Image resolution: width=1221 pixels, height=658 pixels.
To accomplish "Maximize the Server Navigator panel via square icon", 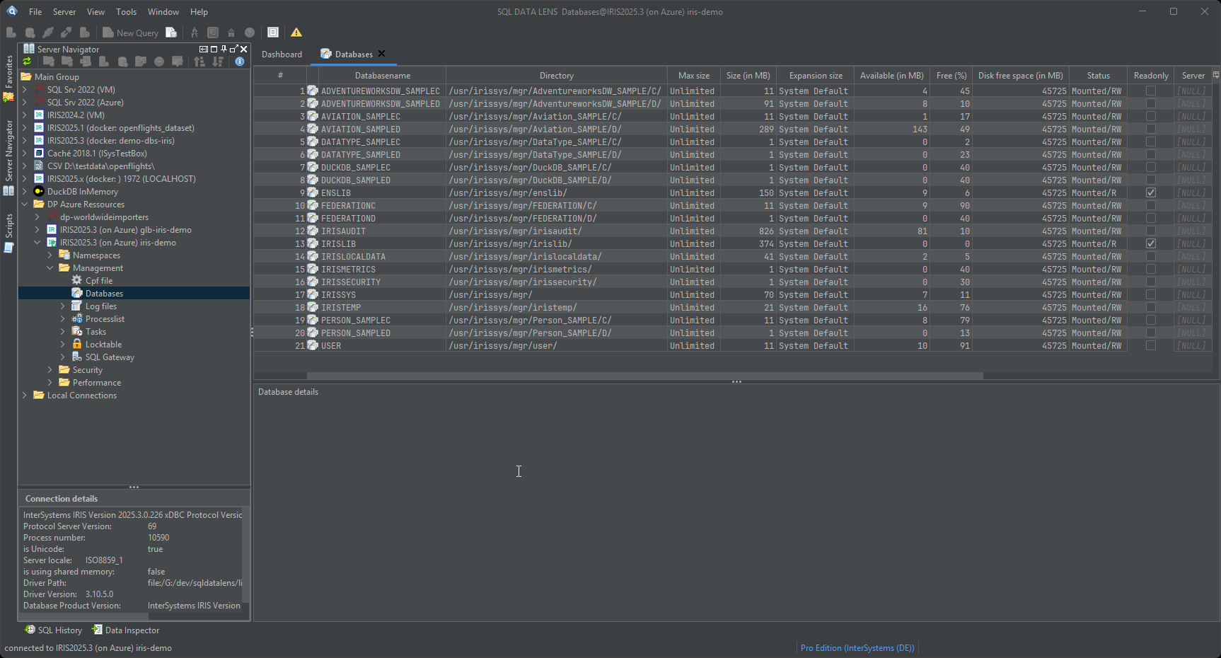I will pos(214,49).
